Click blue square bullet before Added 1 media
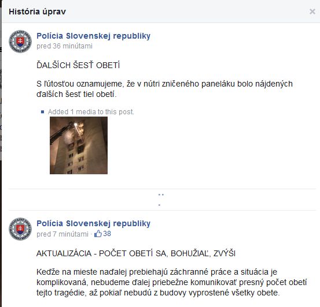The width and height of the screenshot is (320, 307). (x=42, y=112)
